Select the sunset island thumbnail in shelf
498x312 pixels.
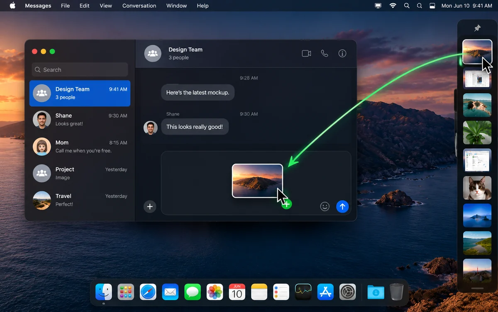477,52
